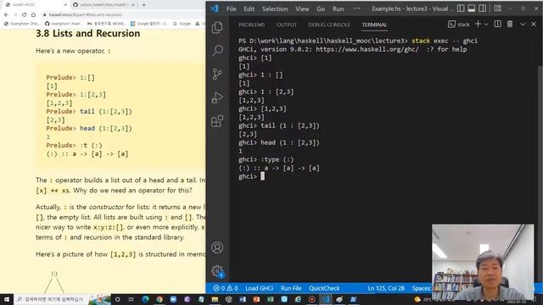This screenshot has width=543, height=305.
Task: Reload the browser page
Action: click(25, 15)
